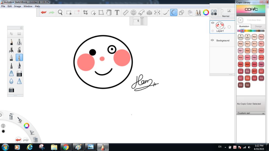Collapse the Copic banner arrow
Screen dimensions: 269x151
tap(251, 15)
